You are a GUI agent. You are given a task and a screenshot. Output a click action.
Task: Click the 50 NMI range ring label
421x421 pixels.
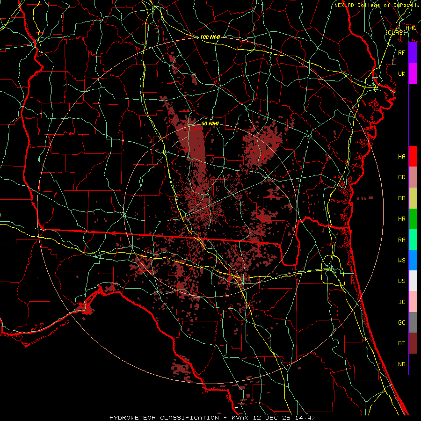tap(210, 123)
